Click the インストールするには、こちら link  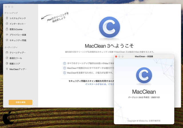[x=100, y=84]
